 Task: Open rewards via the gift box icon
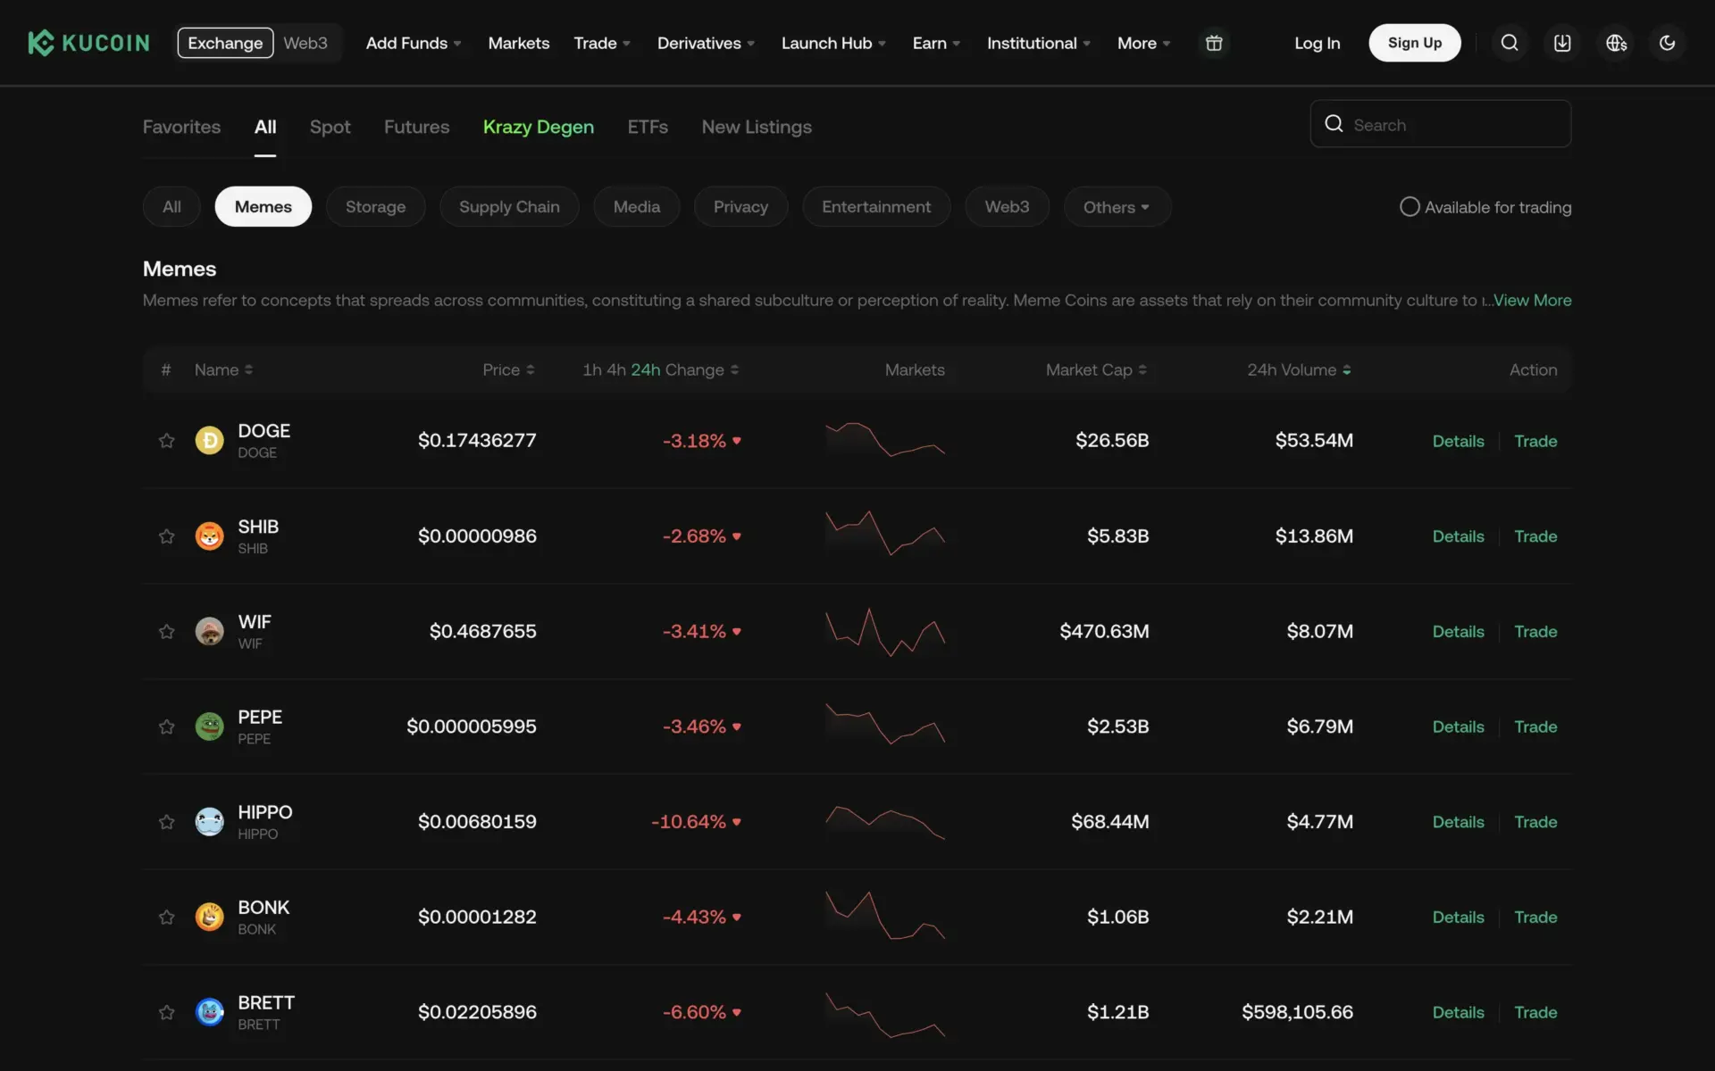[1214, 42]
